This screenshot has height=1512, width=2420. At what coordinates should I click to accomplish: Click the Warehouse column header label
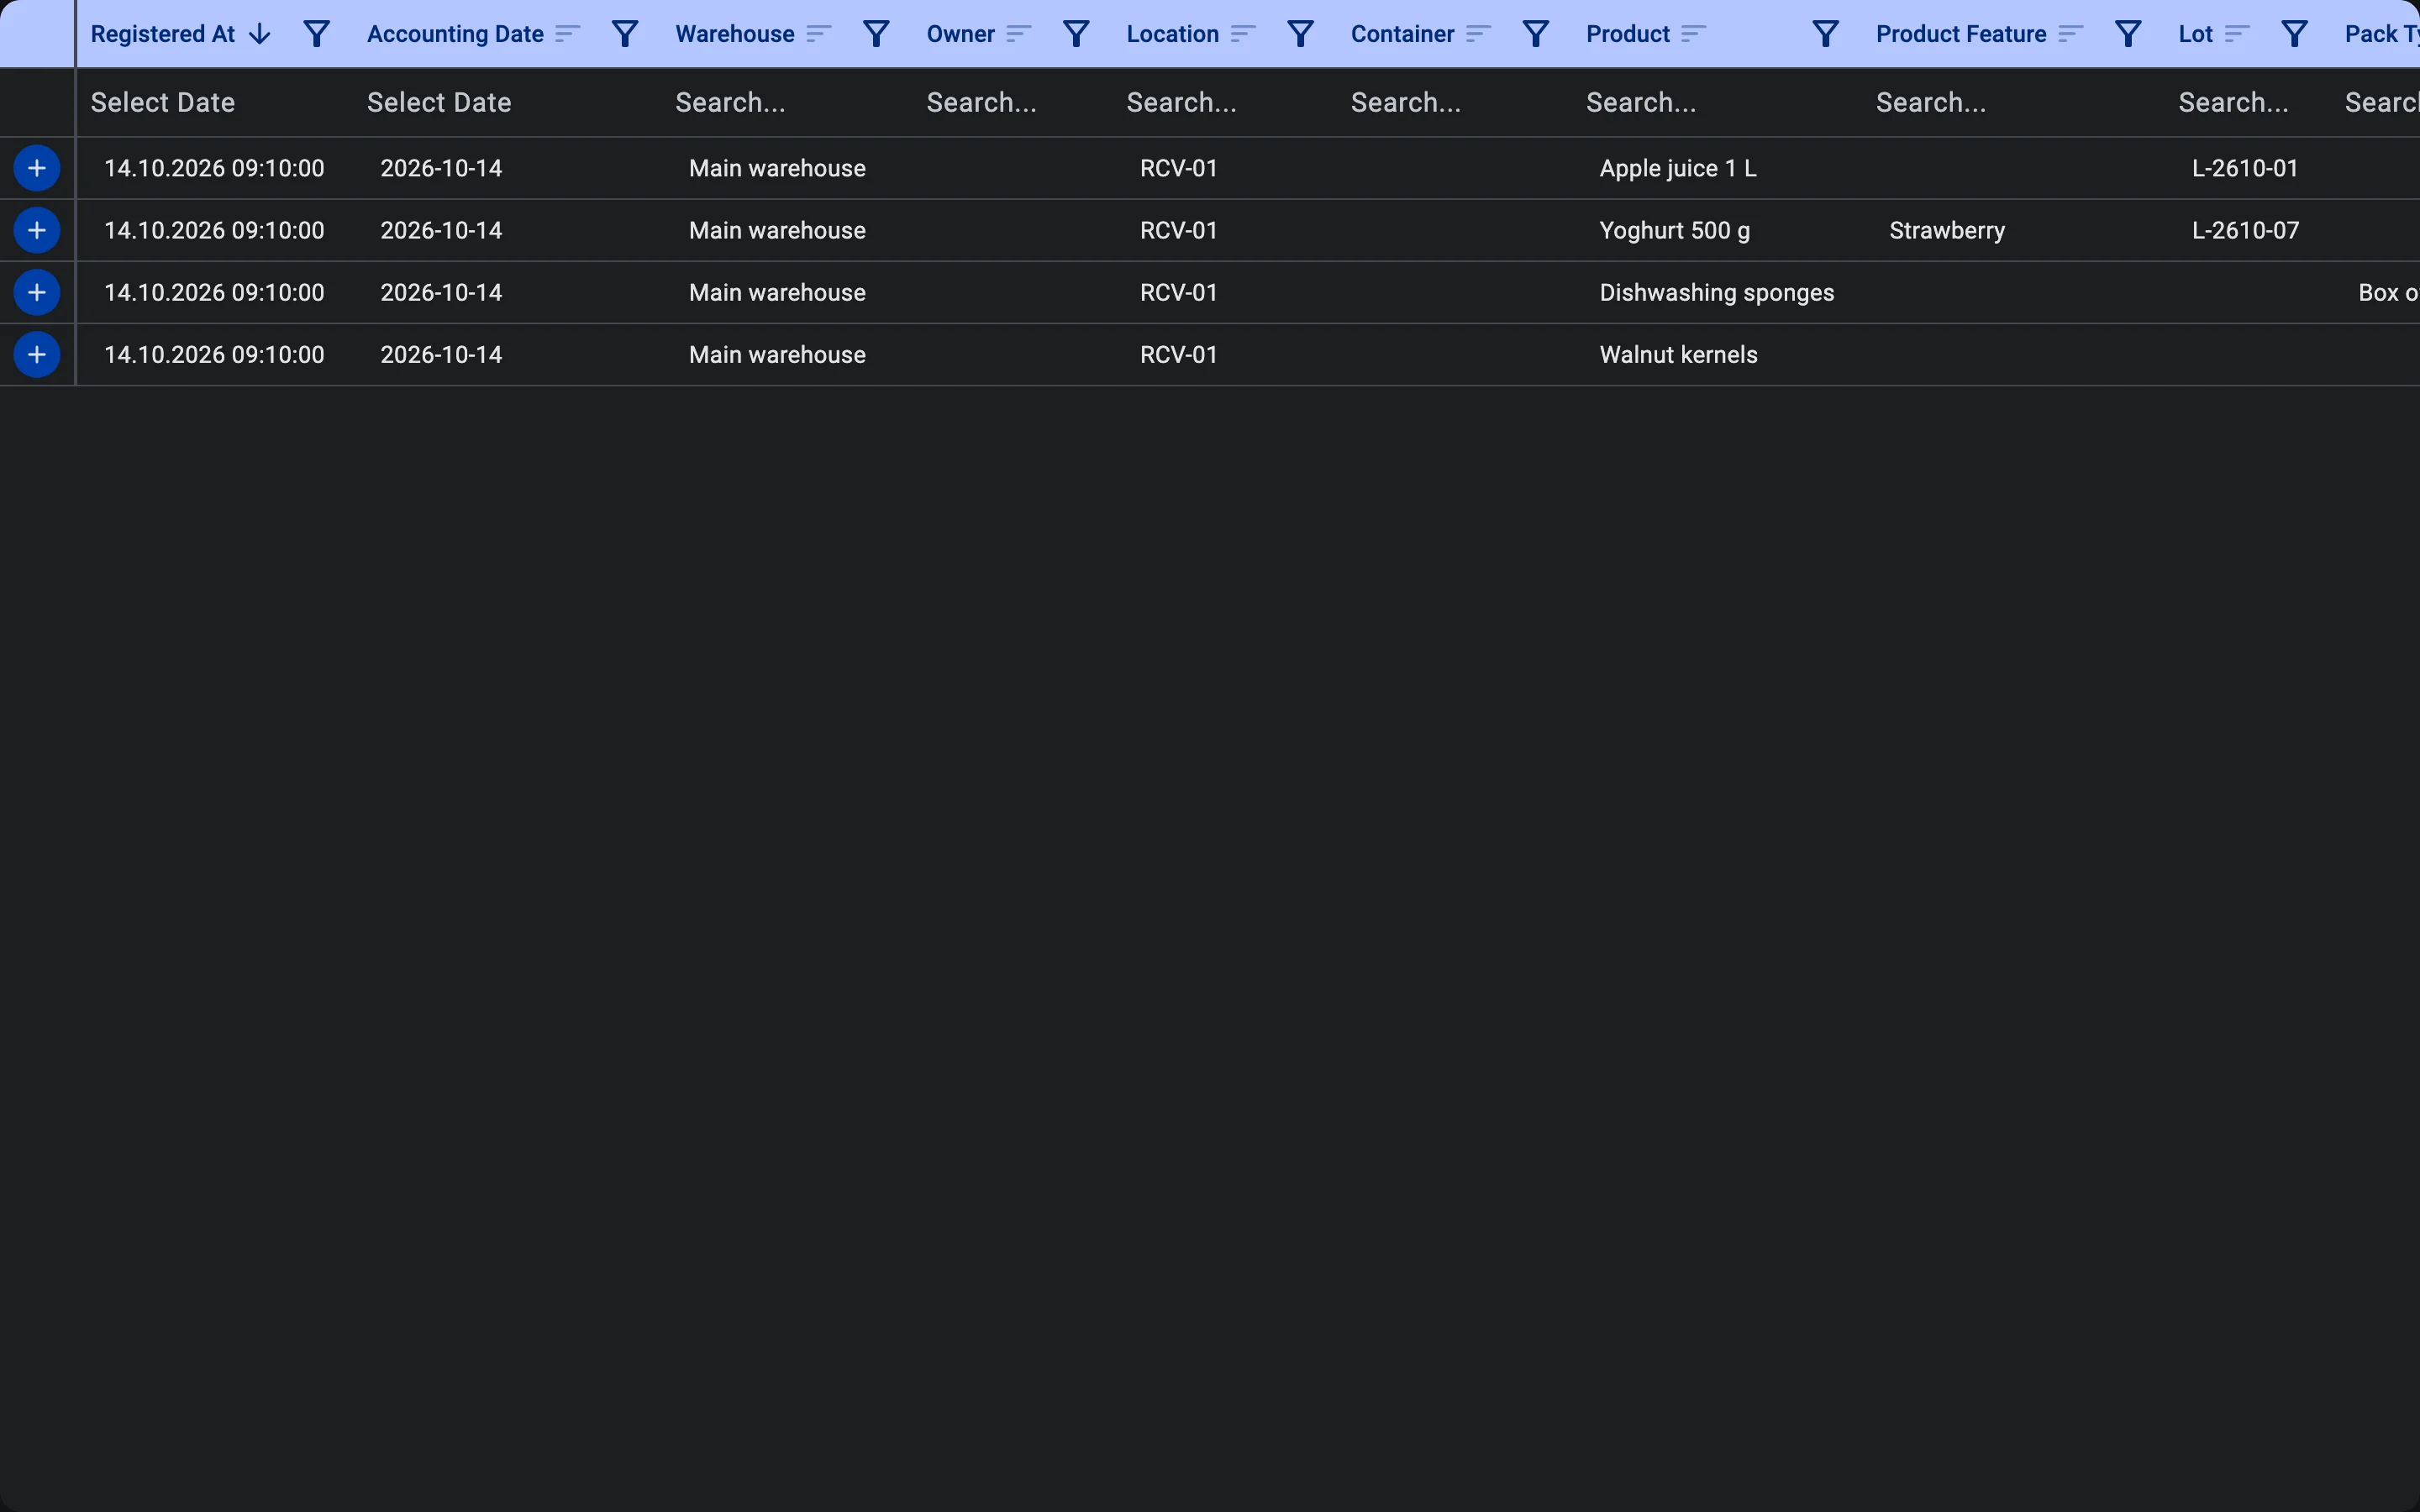[x=735, y=34]
